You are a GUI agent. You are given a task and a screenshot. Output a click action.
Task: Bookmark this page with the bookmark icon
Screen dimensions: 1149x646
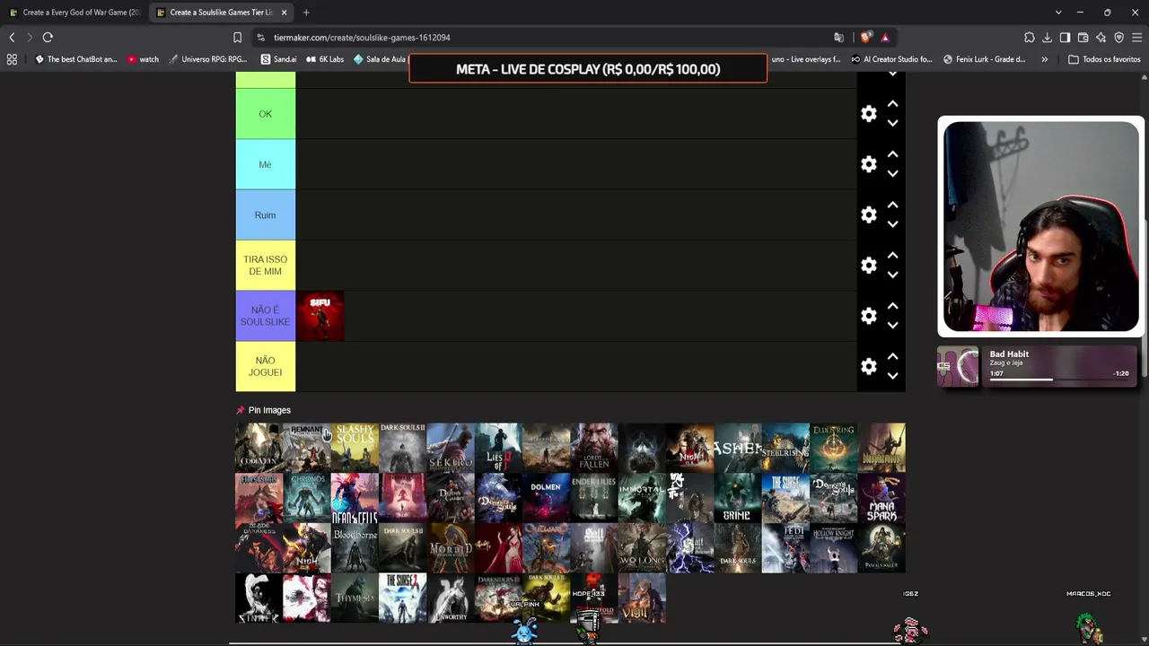(x=237, y=38)
